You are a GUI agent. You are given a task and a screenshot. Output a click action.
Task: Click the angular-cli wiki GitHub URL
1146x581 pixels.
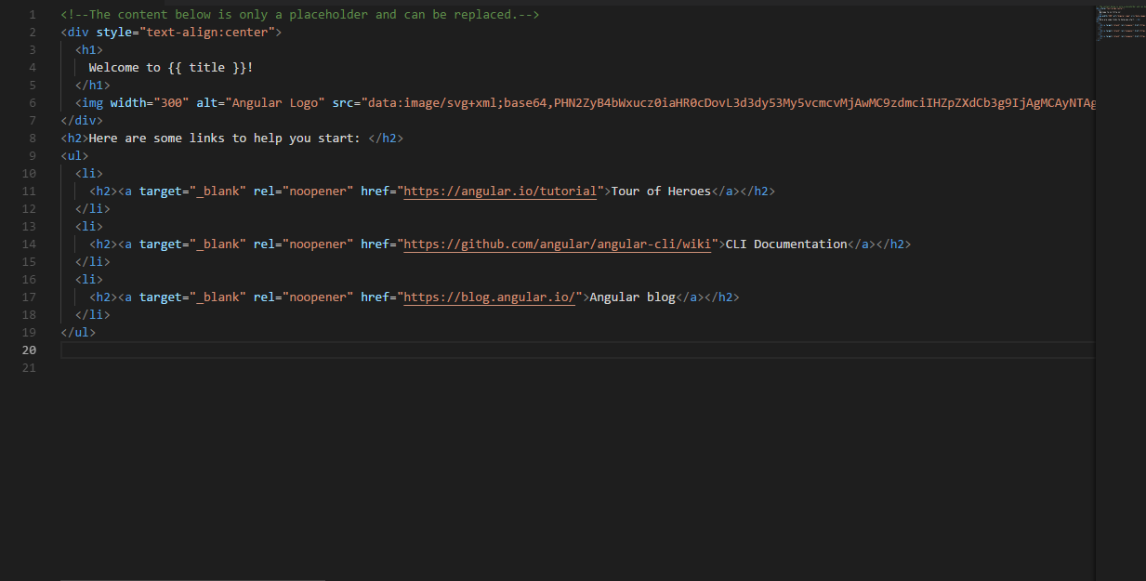560,244
